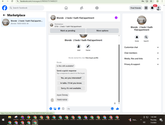Viewport: 165px width, 125px height.
Task: Expand Media, files and links section
Action: pos(142,59)
